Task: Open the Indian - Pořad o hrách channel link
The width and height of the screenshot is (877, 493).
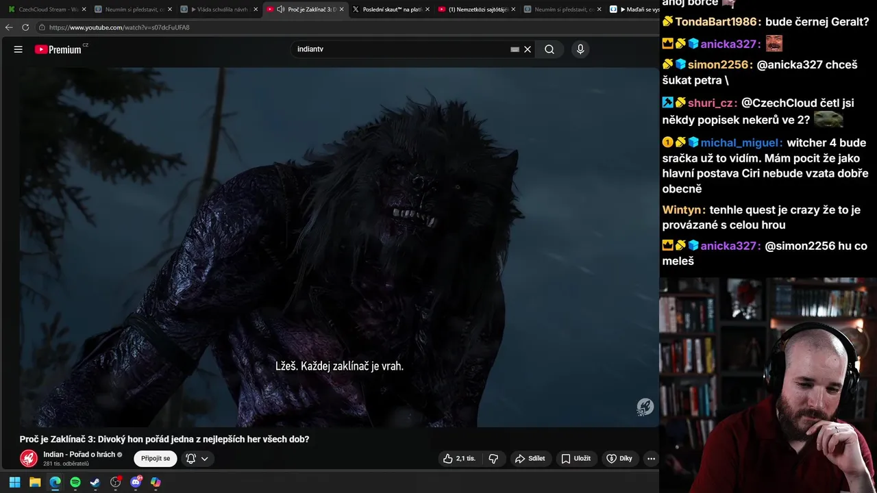Action: [x=79, y=455]
